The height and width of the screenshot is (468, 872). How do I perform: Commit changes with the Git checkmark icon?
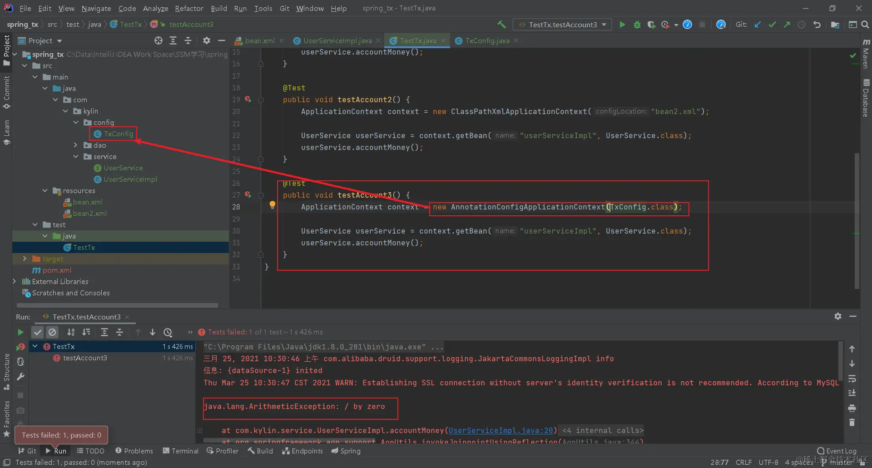[x=772, y=25]
